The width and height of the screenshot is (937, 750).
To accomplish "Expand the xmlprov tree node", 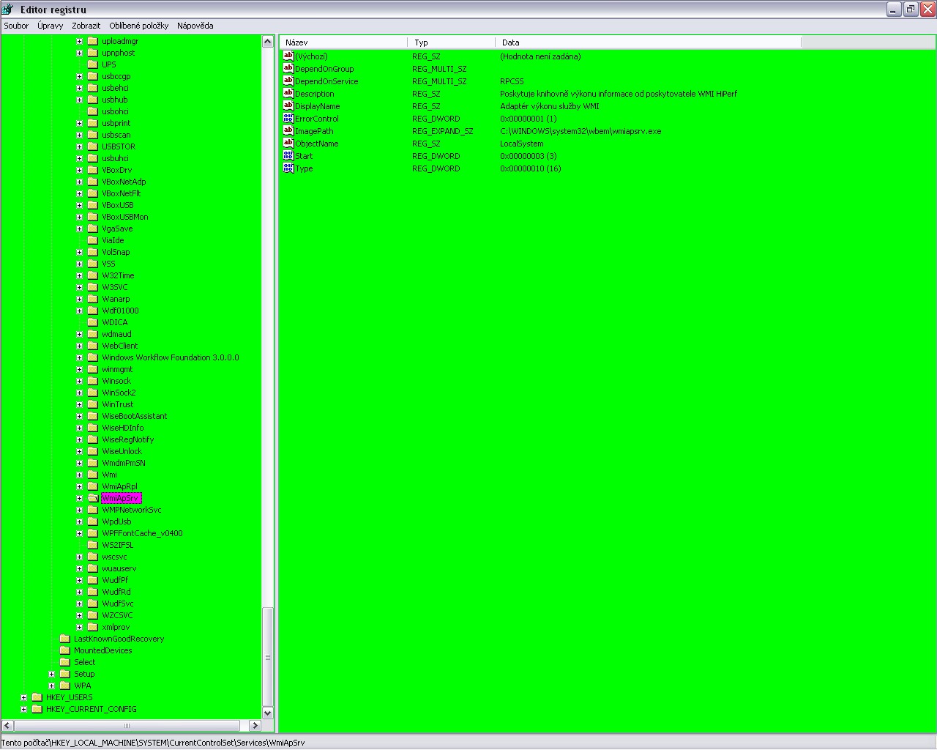I will click(x=80, y=627).
